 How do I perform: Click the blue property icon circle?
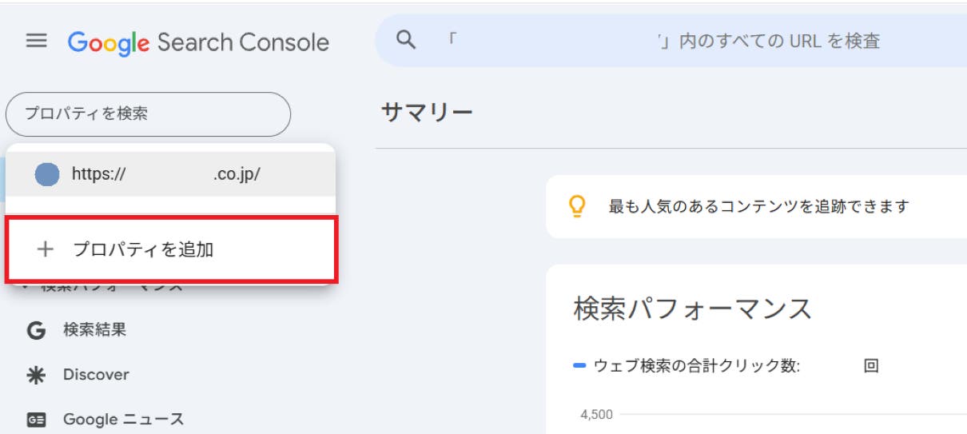point(47,175)
